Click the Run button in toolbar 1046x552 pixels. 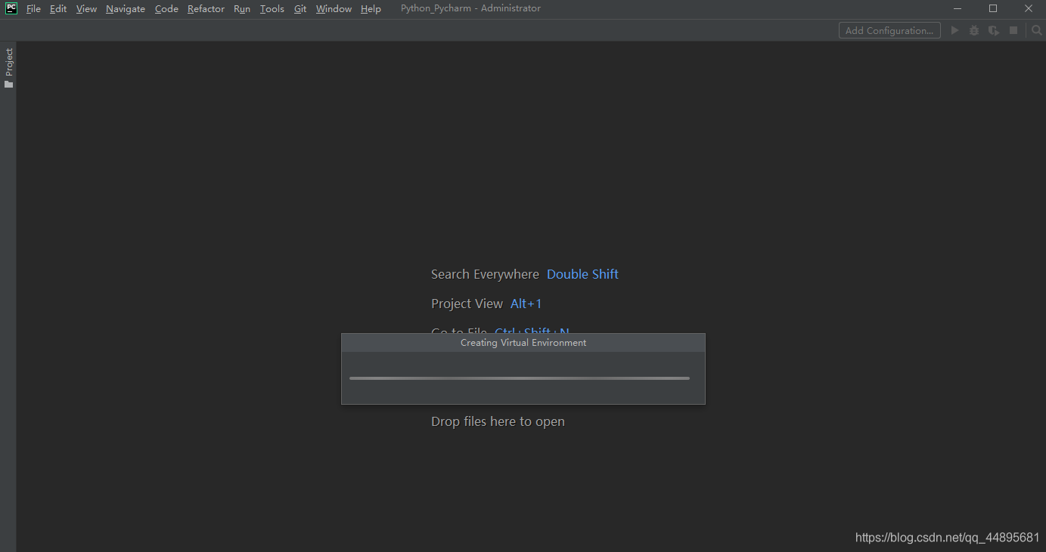pos(954,30)
